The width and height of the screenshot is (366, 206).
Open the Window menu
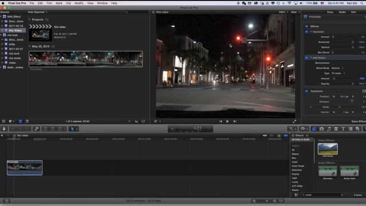(102, 3)
